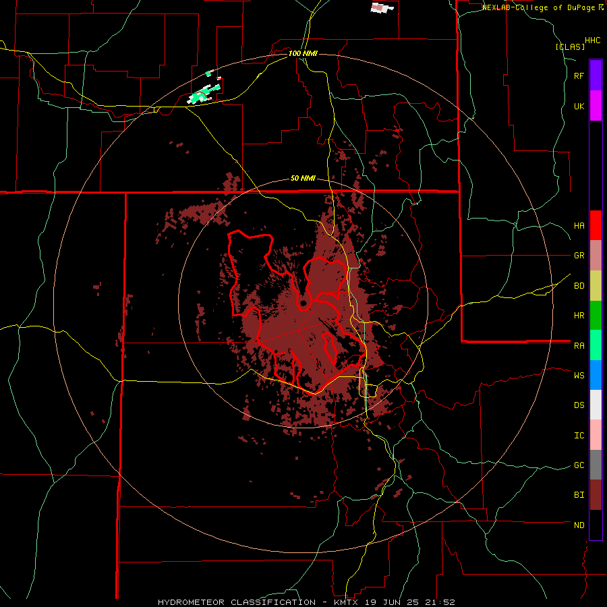Screen dimensions: 607x607
Task: Click the green rain echo northwest of radar
Action: [204, 94]
